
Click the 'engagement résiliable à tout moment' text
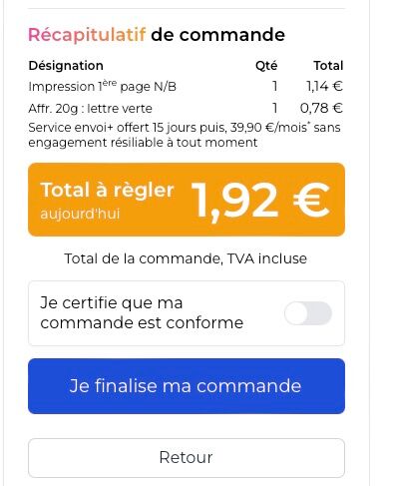(143, 143)
